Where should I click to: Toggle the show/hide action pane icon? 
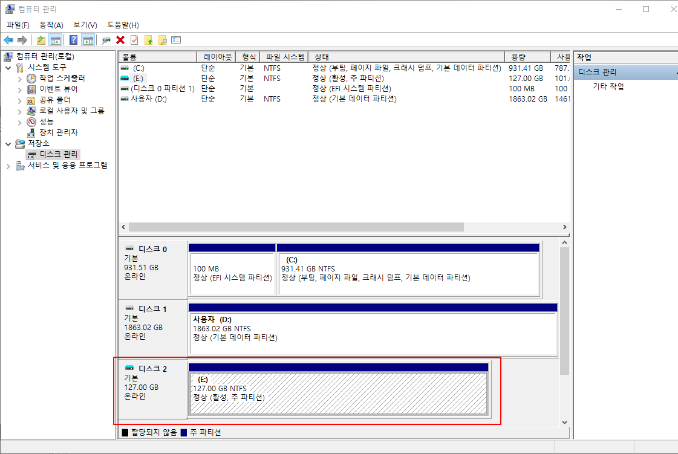(x=88, y=41)
